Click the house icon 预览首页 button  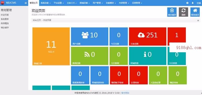[x=195, y=12]
